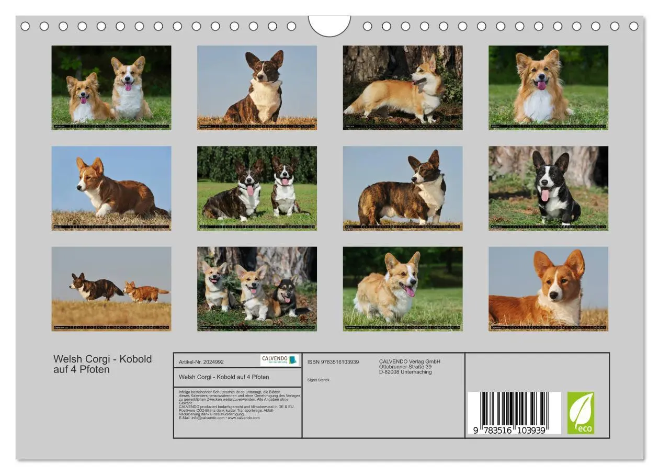This screenshot has height=475, width=659.
Task: Select the red corgi standing beside tree trunk photo
Action: click(403, 87)
